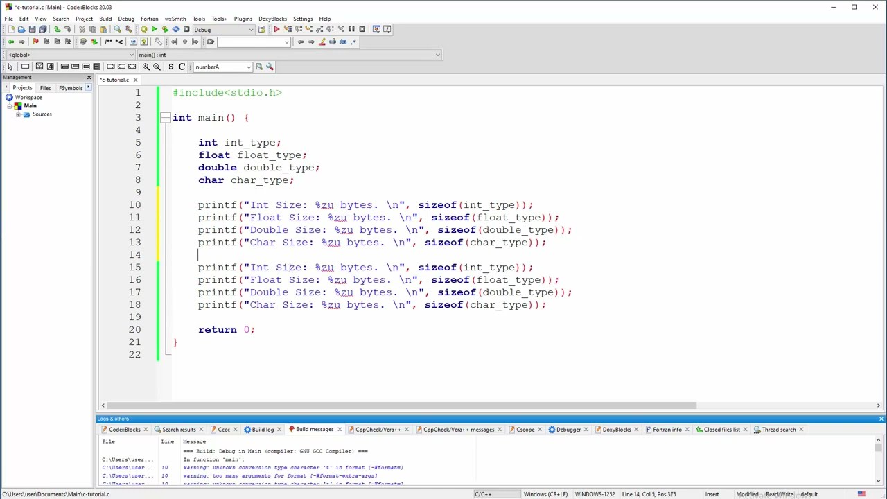Image resolution: width=887 pixels, height=499 pixels.
Task: Jump back with green left arrow
Action: [x=10, y=42]
